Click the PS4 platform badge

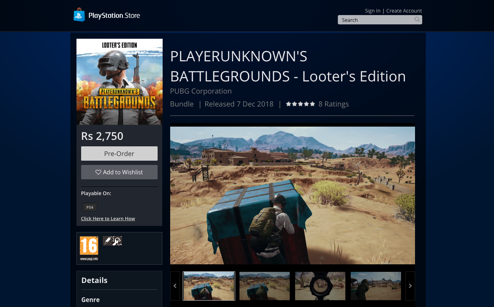tap(90, 207)
